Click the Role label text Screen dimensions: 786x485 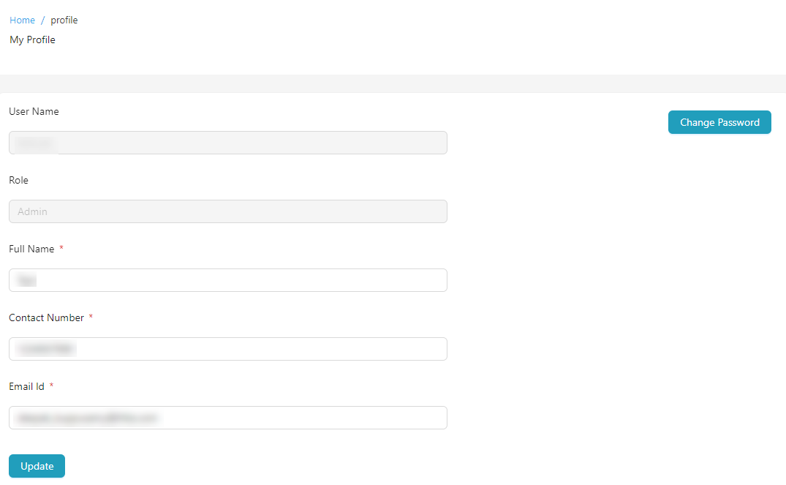point(18,180)
